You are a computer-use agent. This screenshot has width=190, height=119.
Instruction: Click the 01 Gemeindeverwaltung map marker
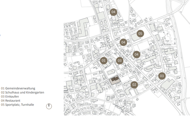104,60
